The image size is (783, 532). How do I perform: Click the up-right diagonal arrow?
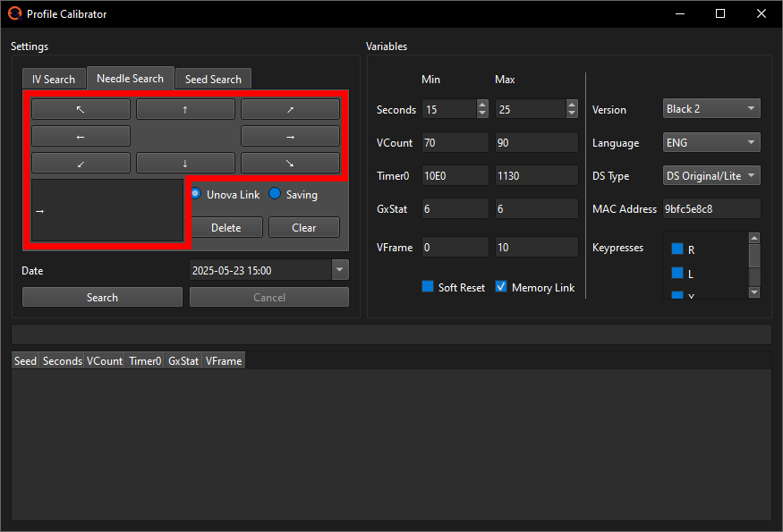tap(289, 109)
